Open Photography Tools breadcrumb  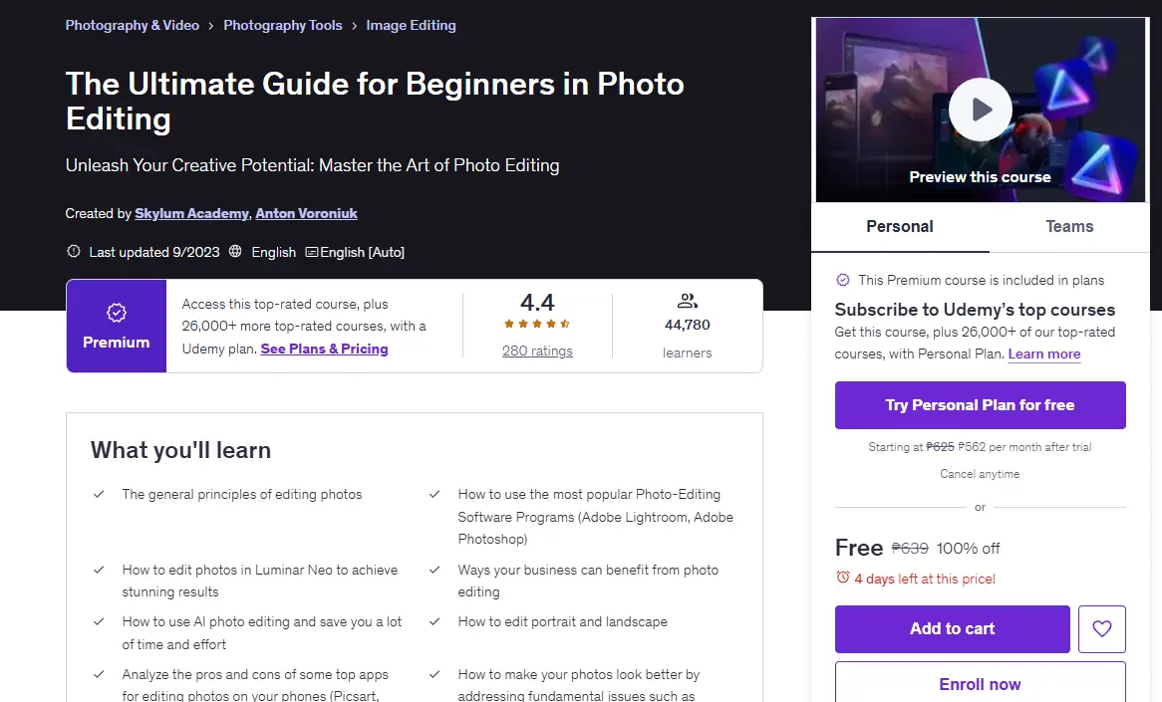[x=282, y=25]
